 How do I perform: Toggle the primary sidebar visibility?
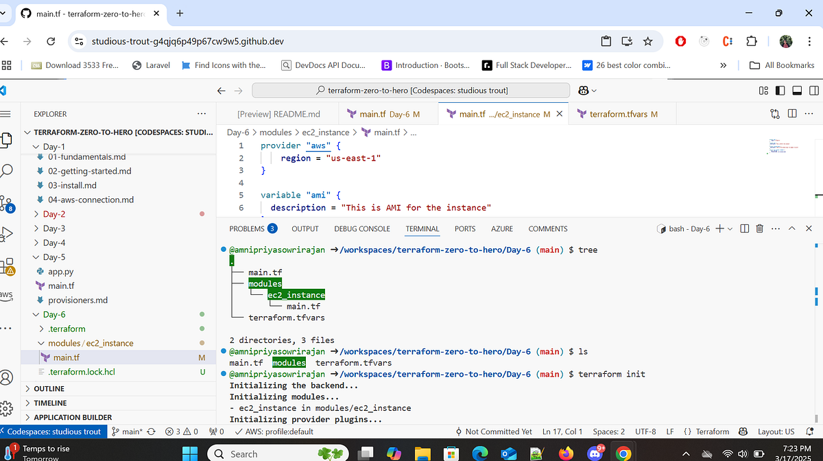click(779, 90)
